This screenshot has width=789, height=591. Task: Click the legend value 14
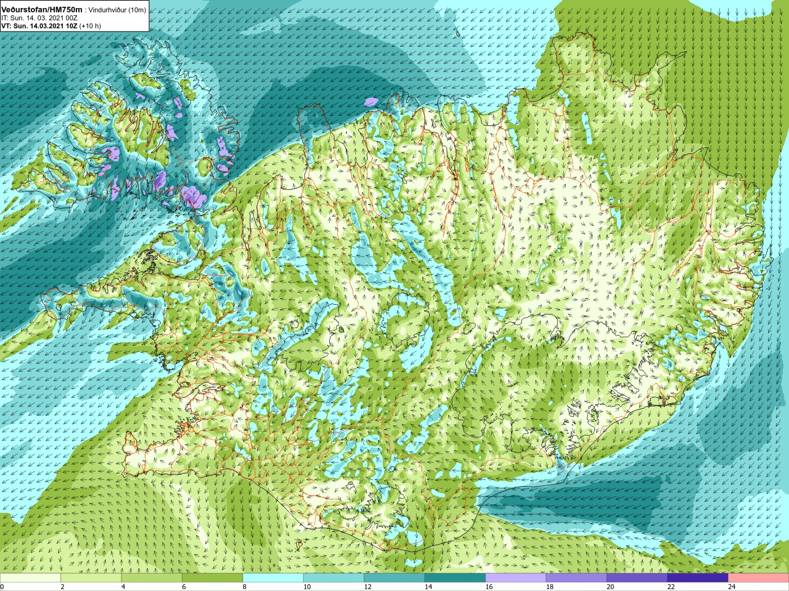(x=428, y=587)
